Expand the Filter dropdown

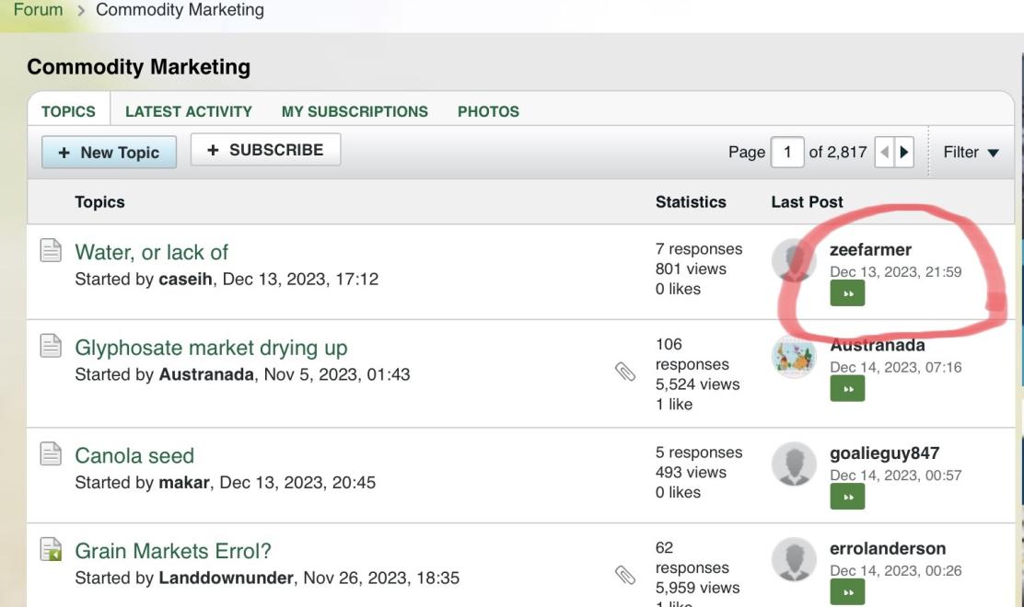coord(971,152)
